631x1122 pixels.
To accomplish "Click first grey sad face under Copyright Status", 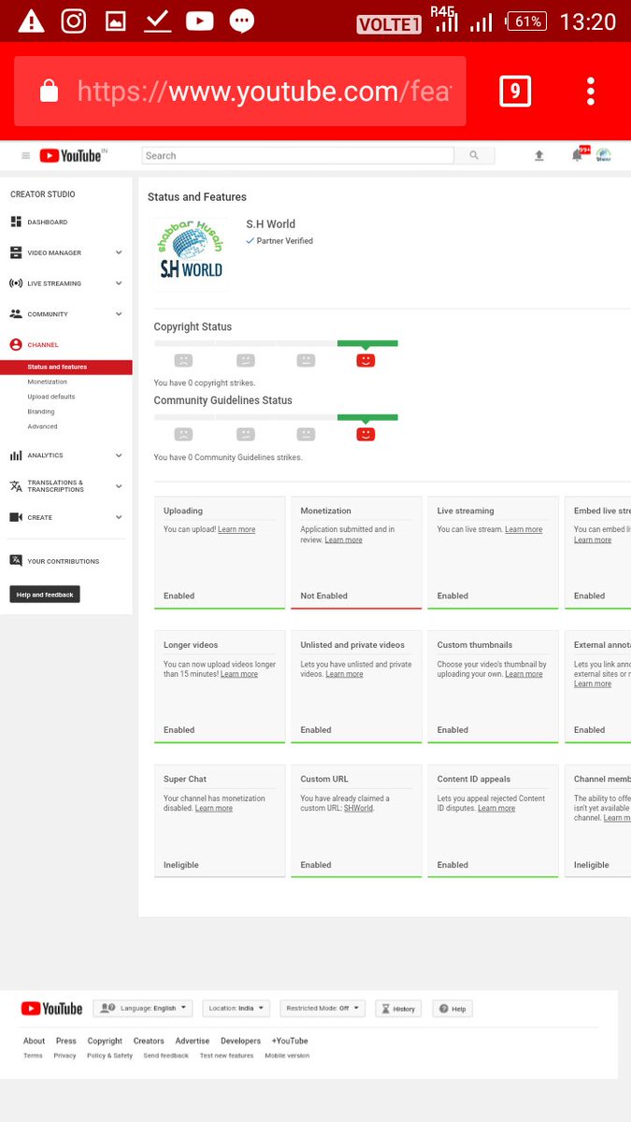I will [x=184, y=360].
